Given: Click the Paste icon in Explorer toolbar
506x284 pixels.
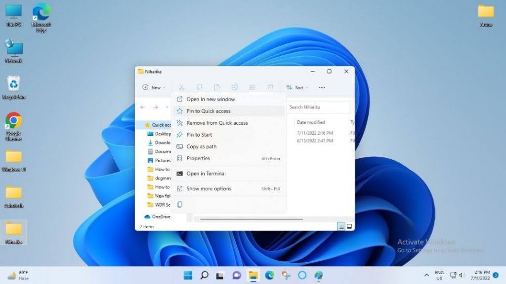Looking at the screenshot, I should pos(217,87).
